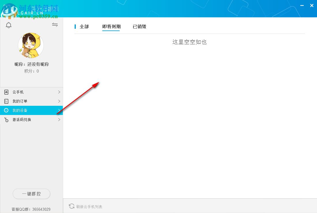This screenshot has width=317, height=213.
Task: Click 刷新云手机列表 to refresh device list
Action: [88, 206]
